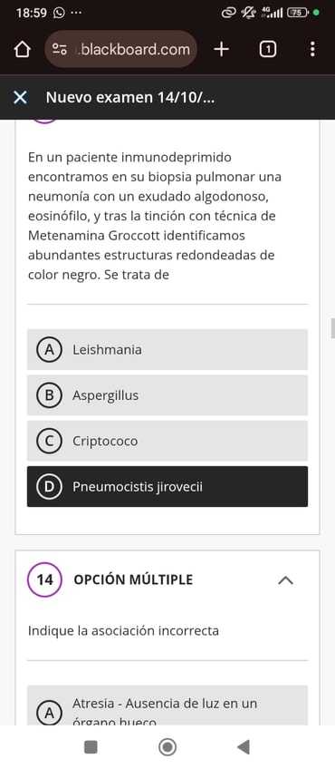Close the Nuevo examen panel with X
The height and width of the screenshot is (769, 335).
[x=20, y=98]
